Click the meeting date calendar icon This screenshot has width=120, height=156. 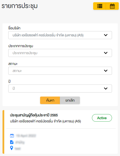pyautogui.click(x=12, y=136)
